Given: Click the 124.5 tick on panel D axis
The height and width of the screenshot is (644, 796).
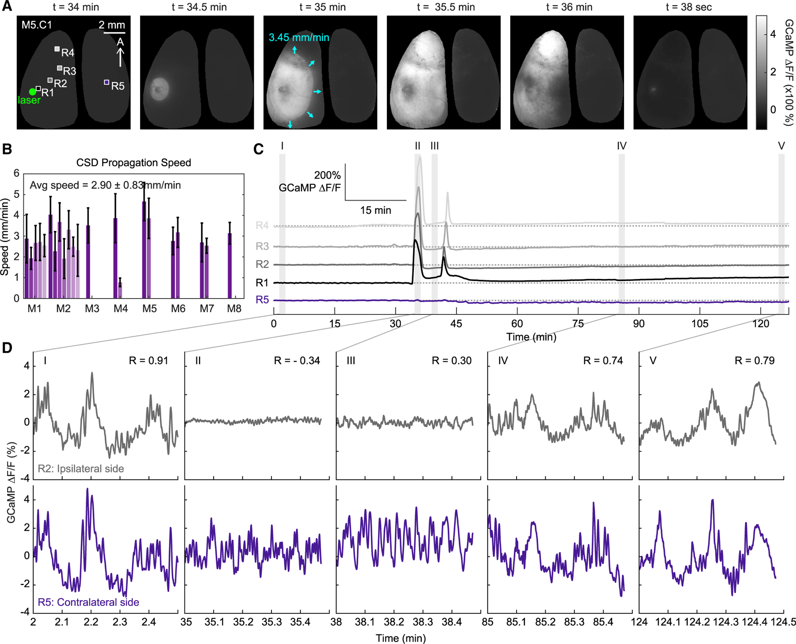Looking at the screenshot, I should [784, 622].
